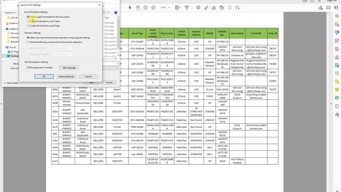The height and width of the screenshot is (192, 341).
Task: Expand the left navigation pane arrow
Action: point(2,104)
